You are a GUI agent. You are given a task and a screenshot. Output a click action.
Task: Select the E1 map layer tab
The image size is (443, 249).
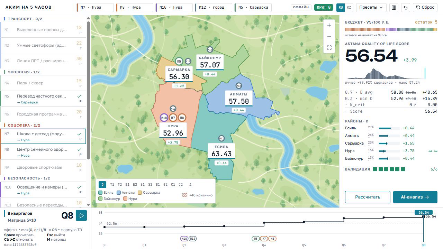[x=127, y=185]
